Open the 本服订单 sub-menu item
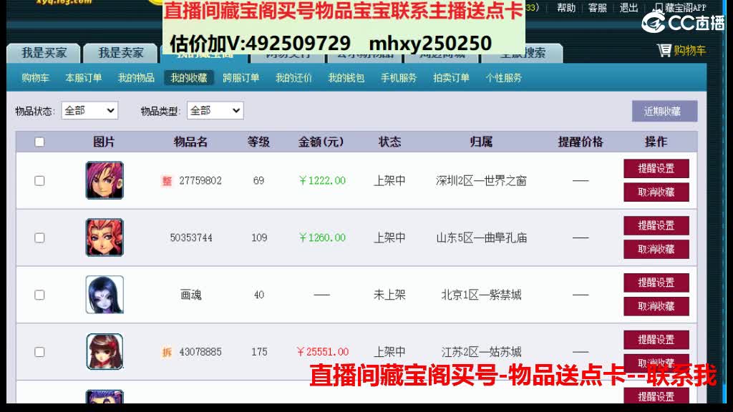This screenshot has height=412, width=733. [84, 77]
